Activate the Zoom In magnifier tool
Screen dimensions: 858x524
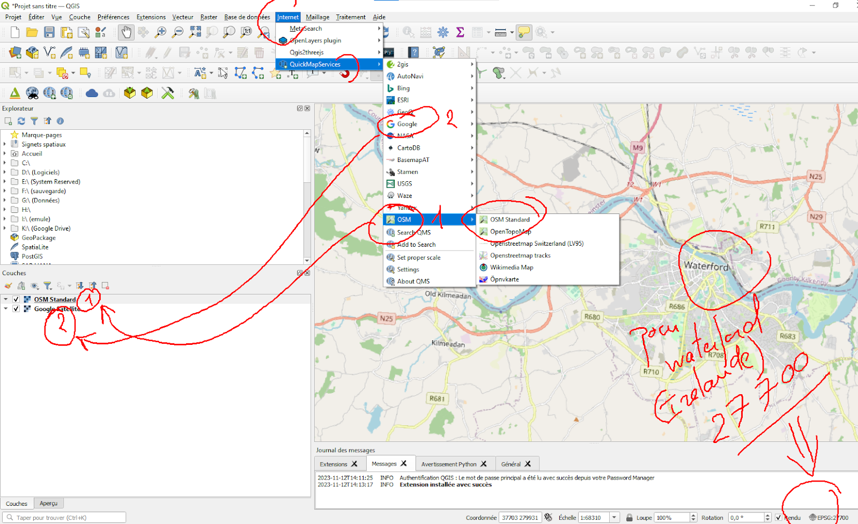(x=160, y=33)
